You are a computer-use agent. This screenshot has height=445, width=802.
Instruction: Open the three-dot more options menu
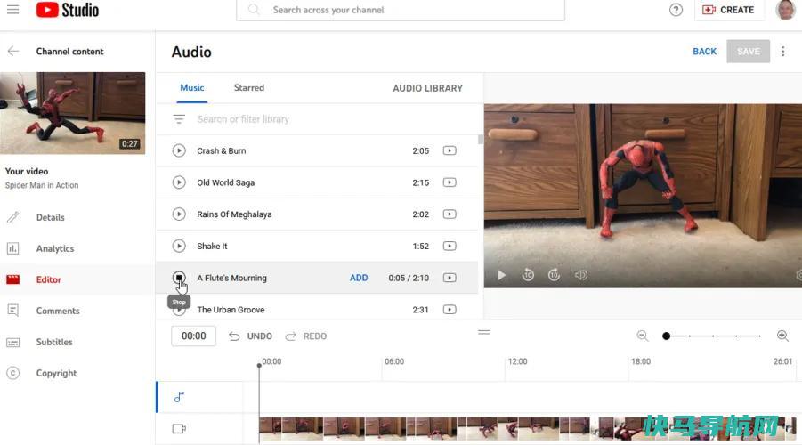[x=782, y=51]
